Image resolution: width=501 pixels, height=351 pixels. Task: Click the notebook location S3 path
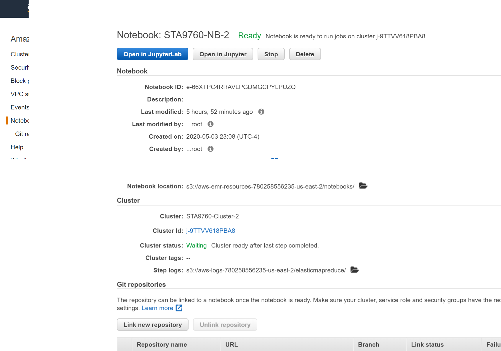click(270, 186)
